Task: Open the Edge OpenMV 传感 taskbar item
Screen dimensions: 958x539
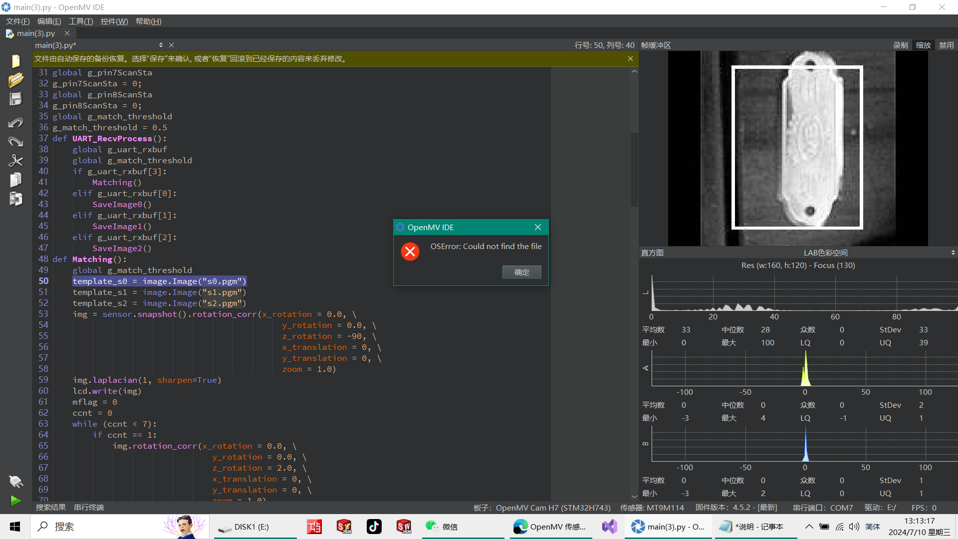Action: (x=551, y=527)
